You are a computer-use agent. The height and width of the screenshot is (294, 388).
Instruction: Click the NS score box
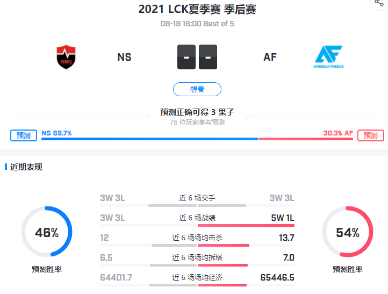(186, 57)
